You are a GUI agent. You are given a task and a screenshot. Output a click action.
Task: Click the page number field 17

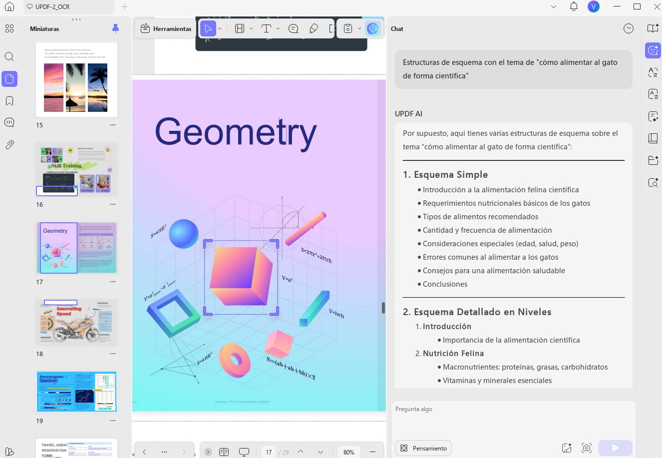[x=269, y=452]
